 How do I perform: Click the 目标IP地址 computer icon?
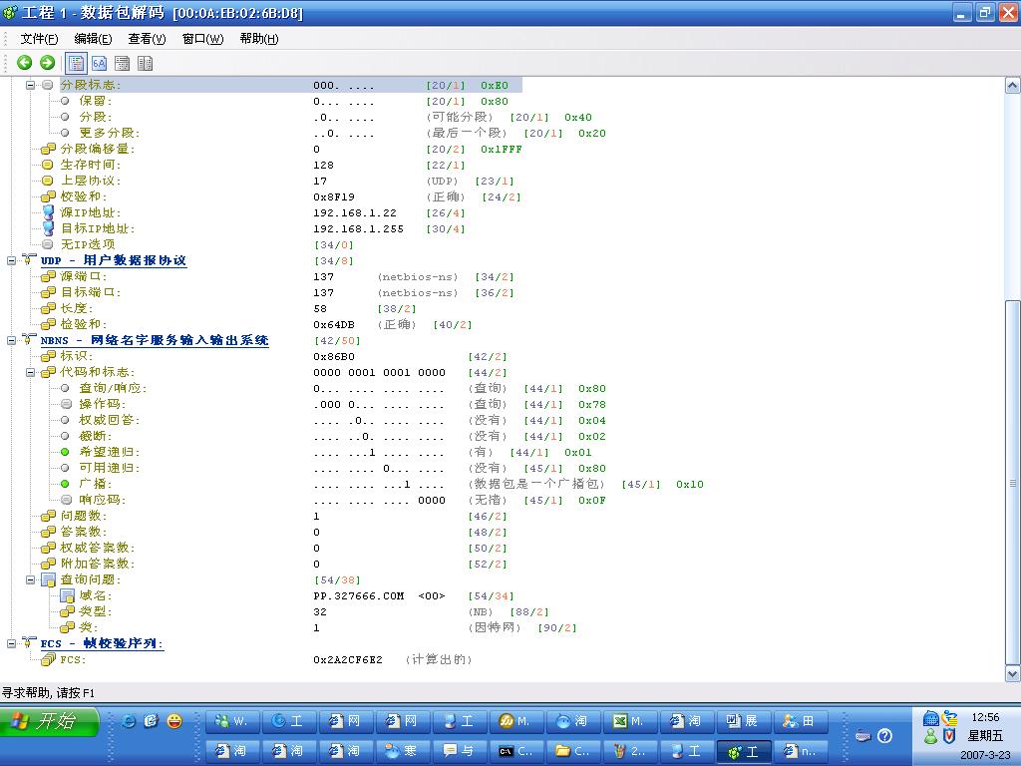pos(47,228)
